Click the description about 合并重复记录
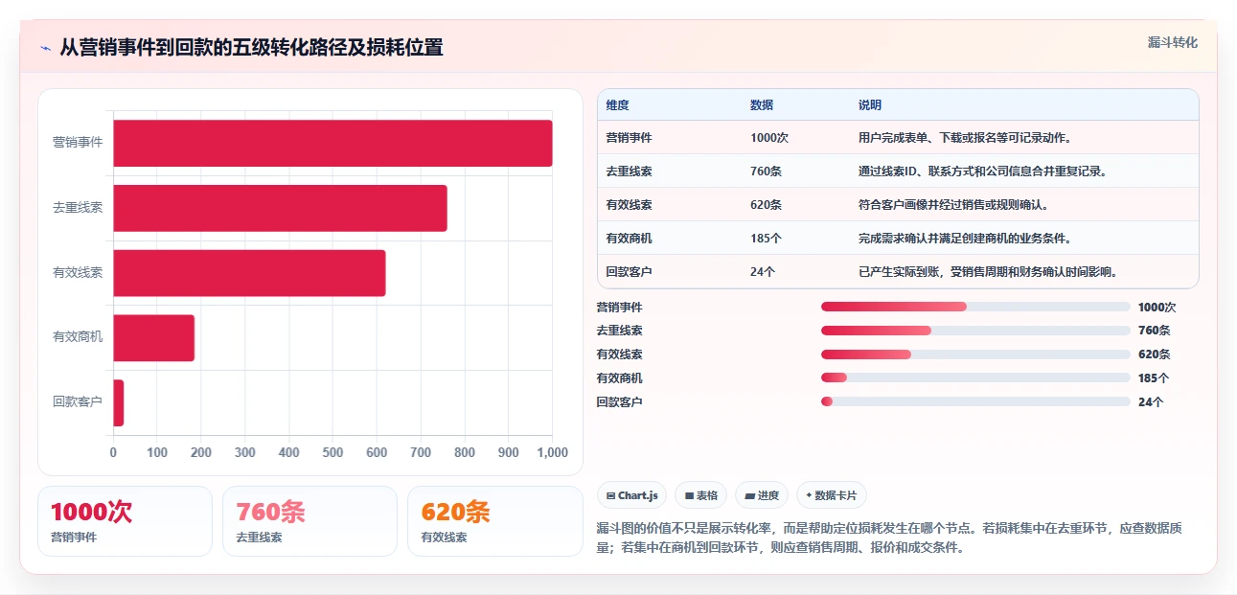The width and height of the screenshot is (1237, 595). tap(983, 172)
